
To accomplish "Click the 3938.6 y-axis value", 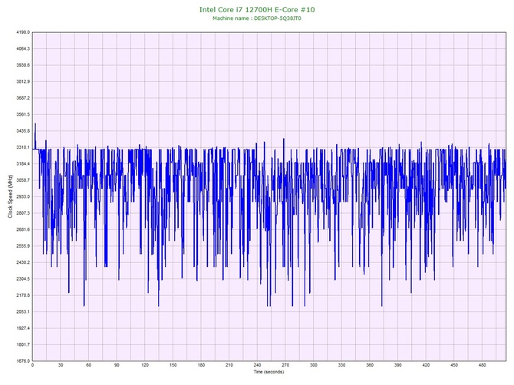I will (x=23, y=65).
